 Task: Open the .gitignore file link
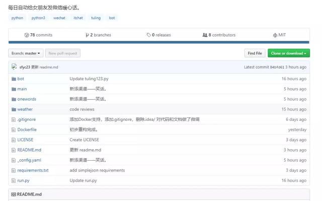click(x=27, y=119)
